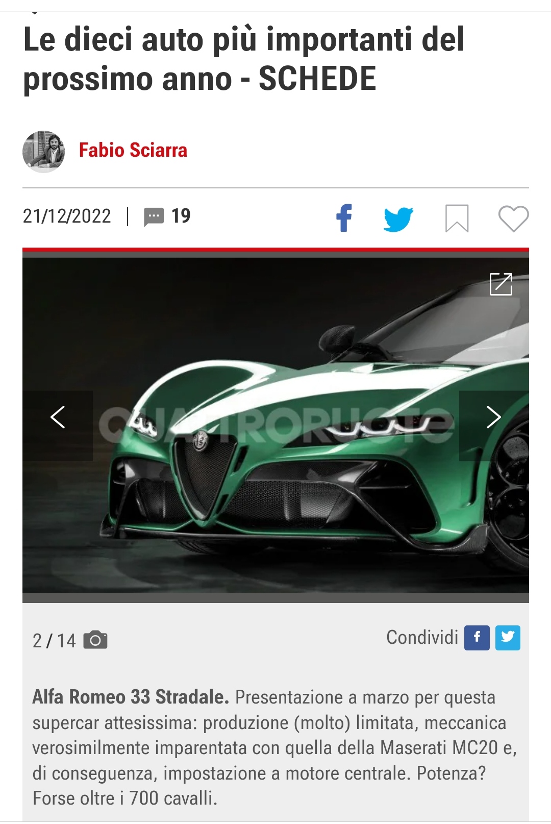Open gallery image in fullscreen
This screenshot has width=551, height=824.
pos(501,284)
